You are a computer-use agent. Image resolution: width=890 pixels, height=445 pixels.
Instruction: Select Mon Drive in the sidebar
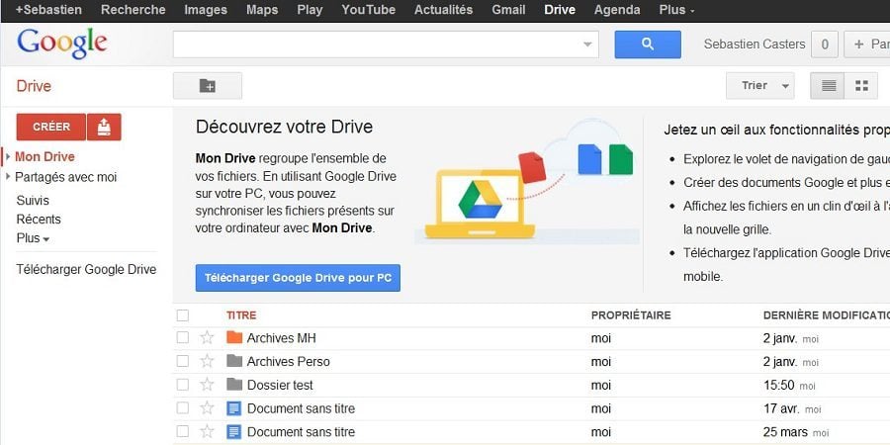click(44, 156)
